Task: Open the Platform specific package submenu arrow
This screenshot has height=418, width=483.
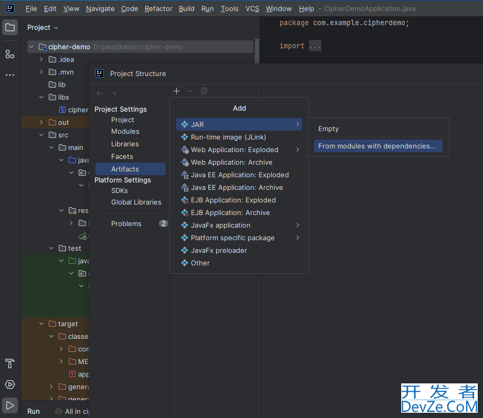Action: [297, 238]
